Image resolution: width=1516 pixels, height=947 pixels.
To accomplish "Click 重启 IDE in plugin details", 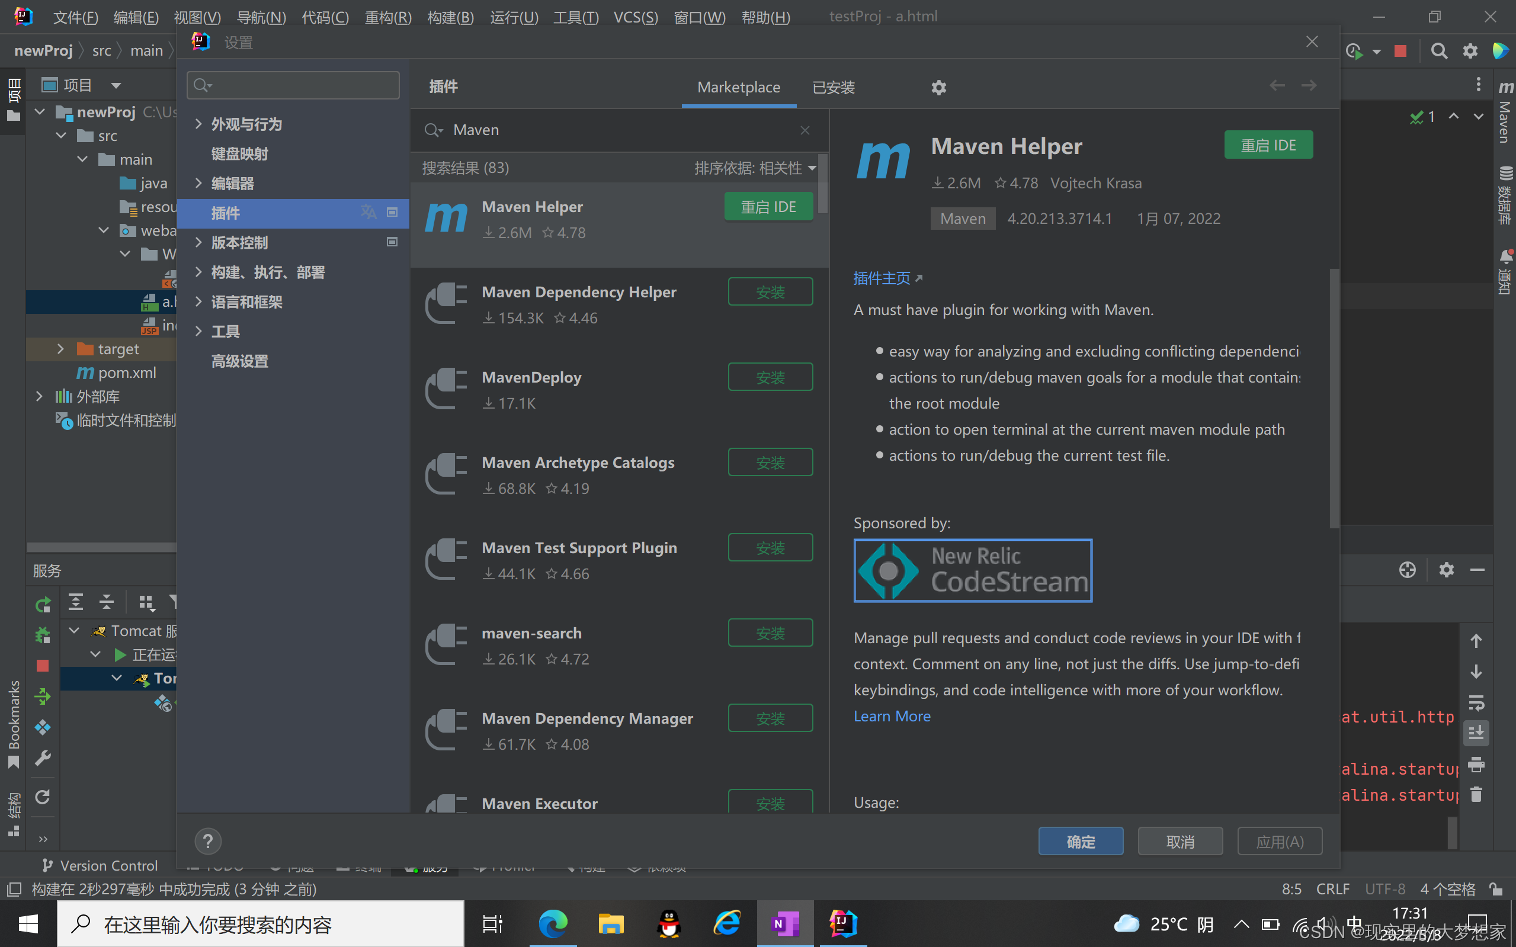I will 1268,145.
